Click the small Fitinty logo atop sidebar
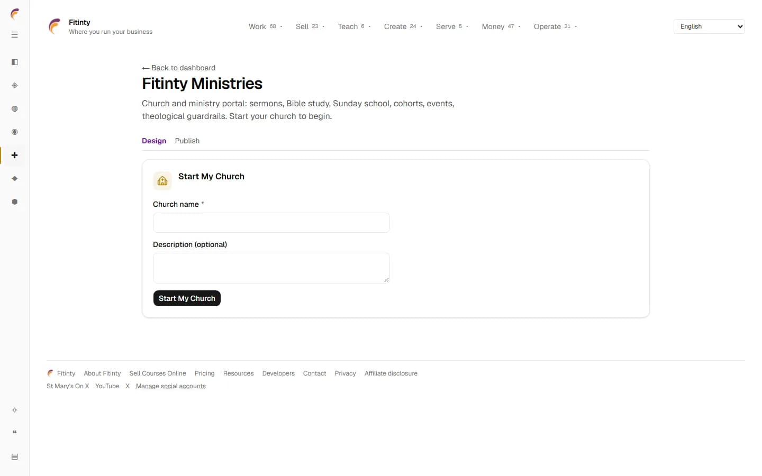Image resolution: width=762 pixels, height=476 pixels. (15, 14)
